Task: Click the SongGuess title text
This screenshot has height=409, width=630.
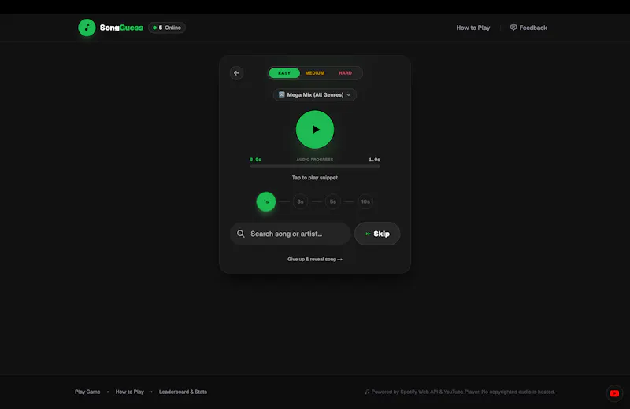Action: point(121,28)
